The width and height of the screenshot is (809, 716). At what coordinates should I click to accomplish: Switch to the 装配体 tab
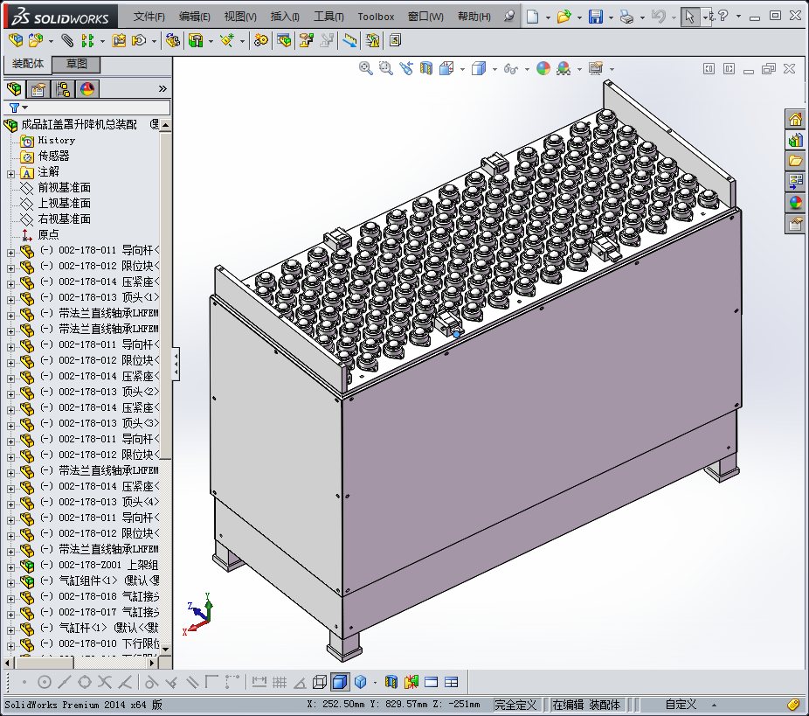(28, 64)
